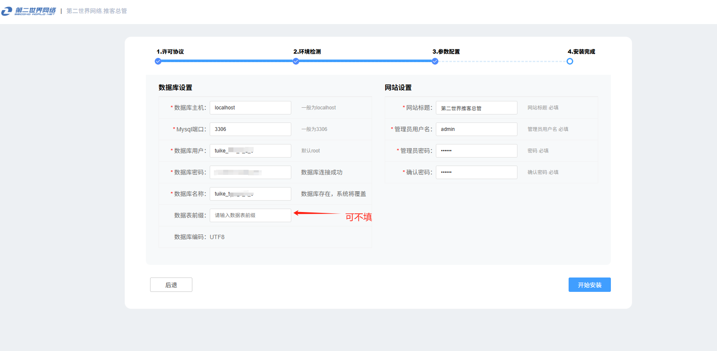Click the step 1 许可协议 checkmark circle

[158, 61]
